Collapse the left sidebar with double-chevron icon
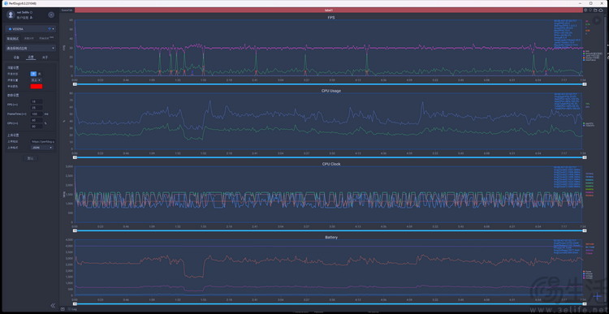Viewport: 609px width, 314px height. coord(54,305)
